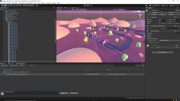
Task: Open the Account dropdown
Action: click(156, 5)
